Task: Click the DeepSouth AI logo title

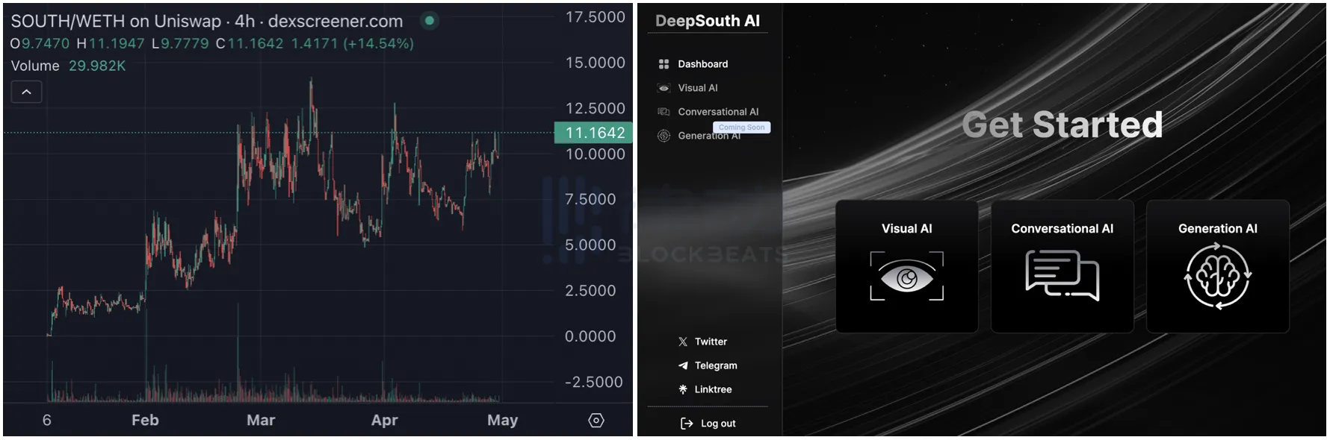Action: pos(707,21)
